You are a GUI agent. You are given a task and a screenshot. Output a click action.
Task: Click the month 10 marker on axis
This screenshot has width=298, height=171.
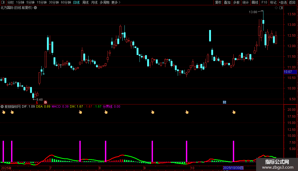click(193, 168)
